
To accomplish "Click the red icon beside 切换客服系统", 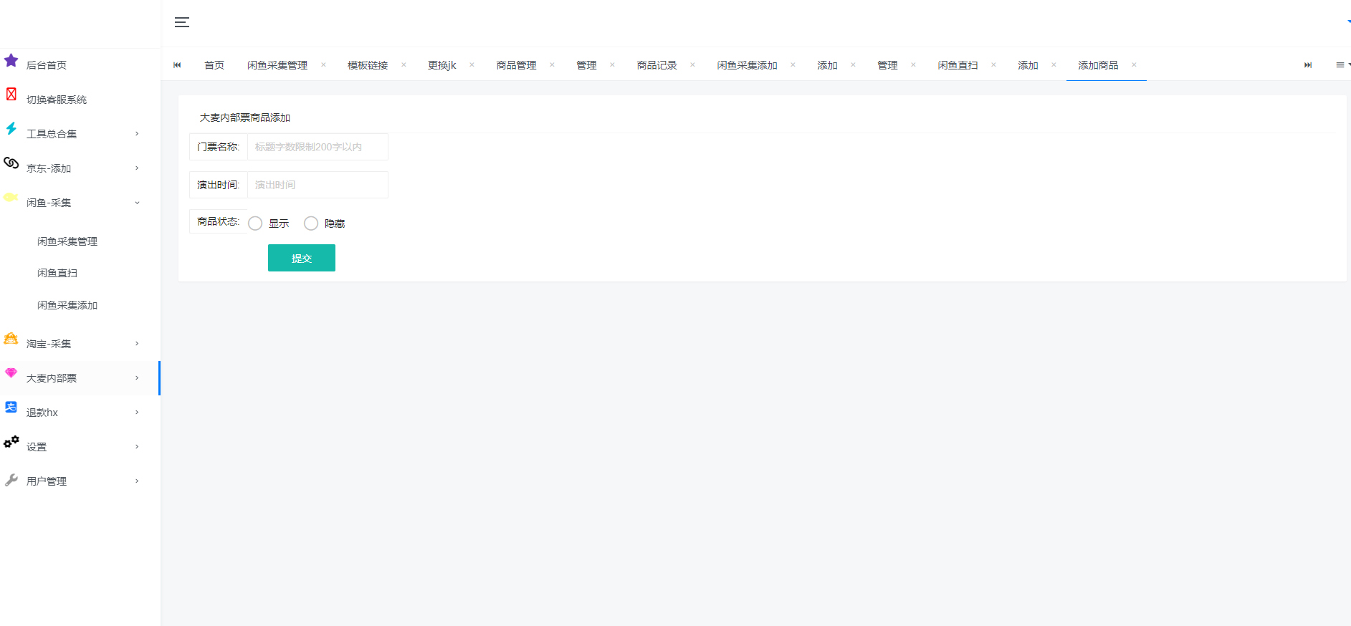I will point(11,94).
